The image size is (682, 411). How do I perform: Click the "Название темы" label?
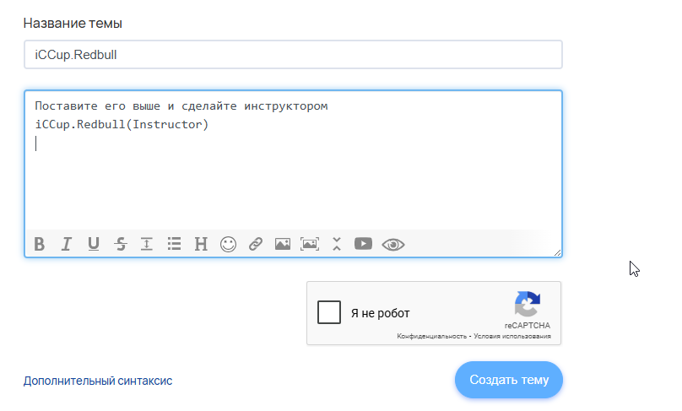73,23
